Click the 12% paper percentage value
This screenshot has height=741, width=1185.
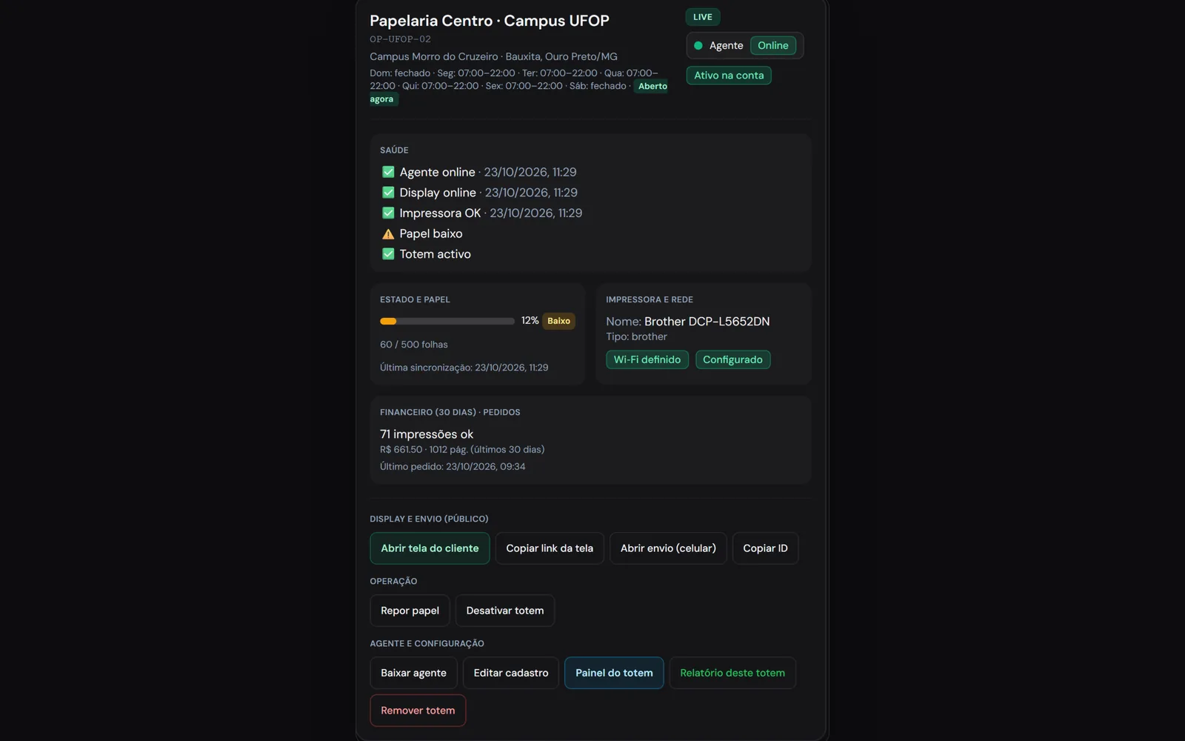tap(530, 321)
